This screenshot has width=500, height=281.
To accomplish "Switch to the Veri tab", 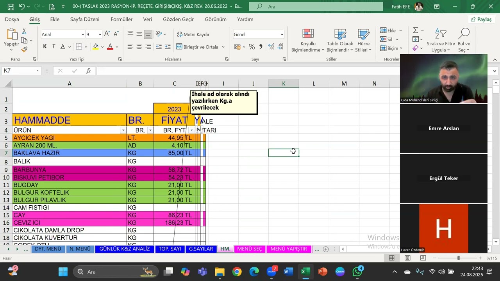I will (x=147, y=19).
